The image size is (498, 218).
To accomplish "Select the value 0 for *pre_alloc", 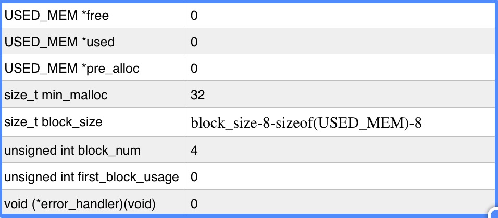I will coord(194,69).
